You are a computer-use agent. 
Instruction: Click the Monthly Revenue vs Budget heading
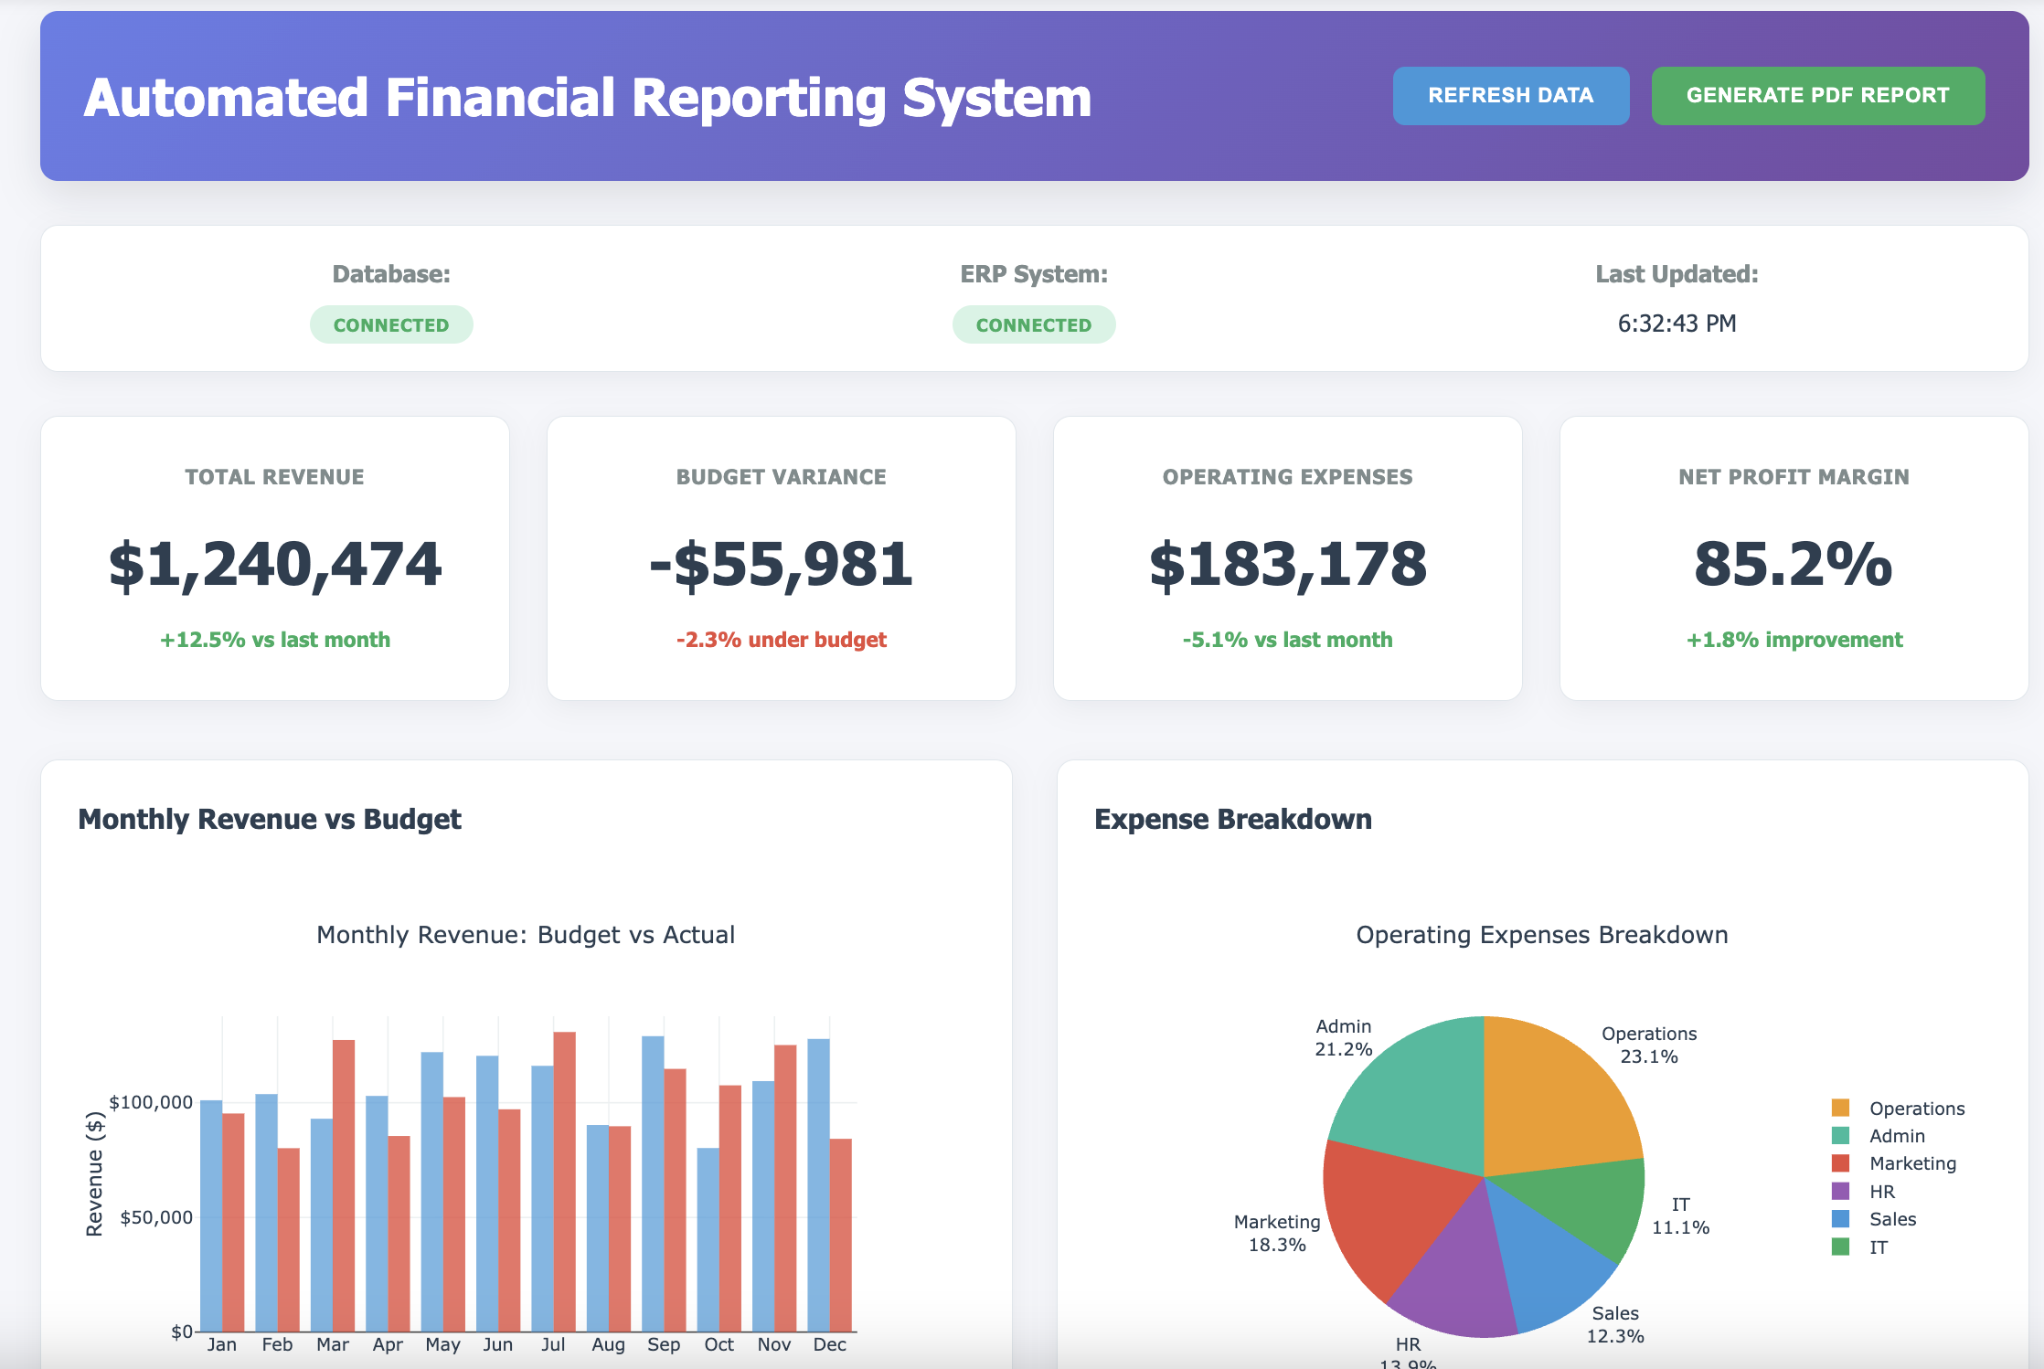270,819
